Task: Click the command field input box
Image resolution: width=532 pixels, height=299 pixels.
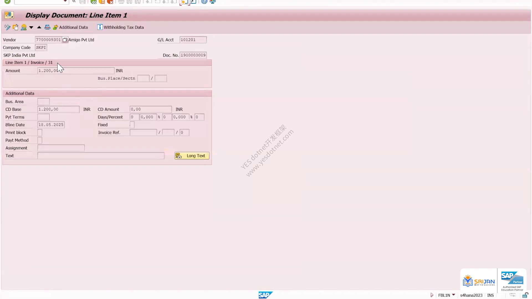Action: 39,2
